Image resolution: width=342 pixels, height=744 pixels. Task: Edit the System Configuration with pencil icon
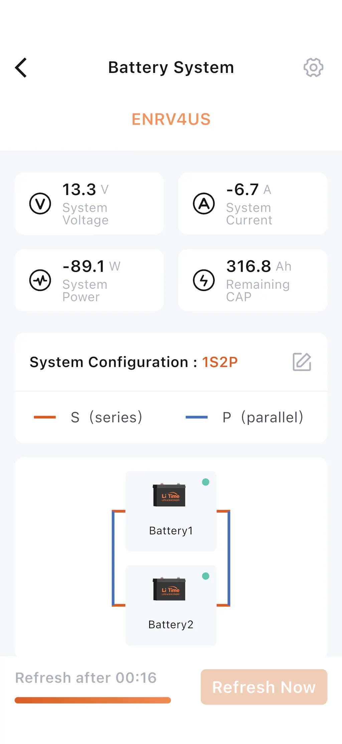[302, 362]
